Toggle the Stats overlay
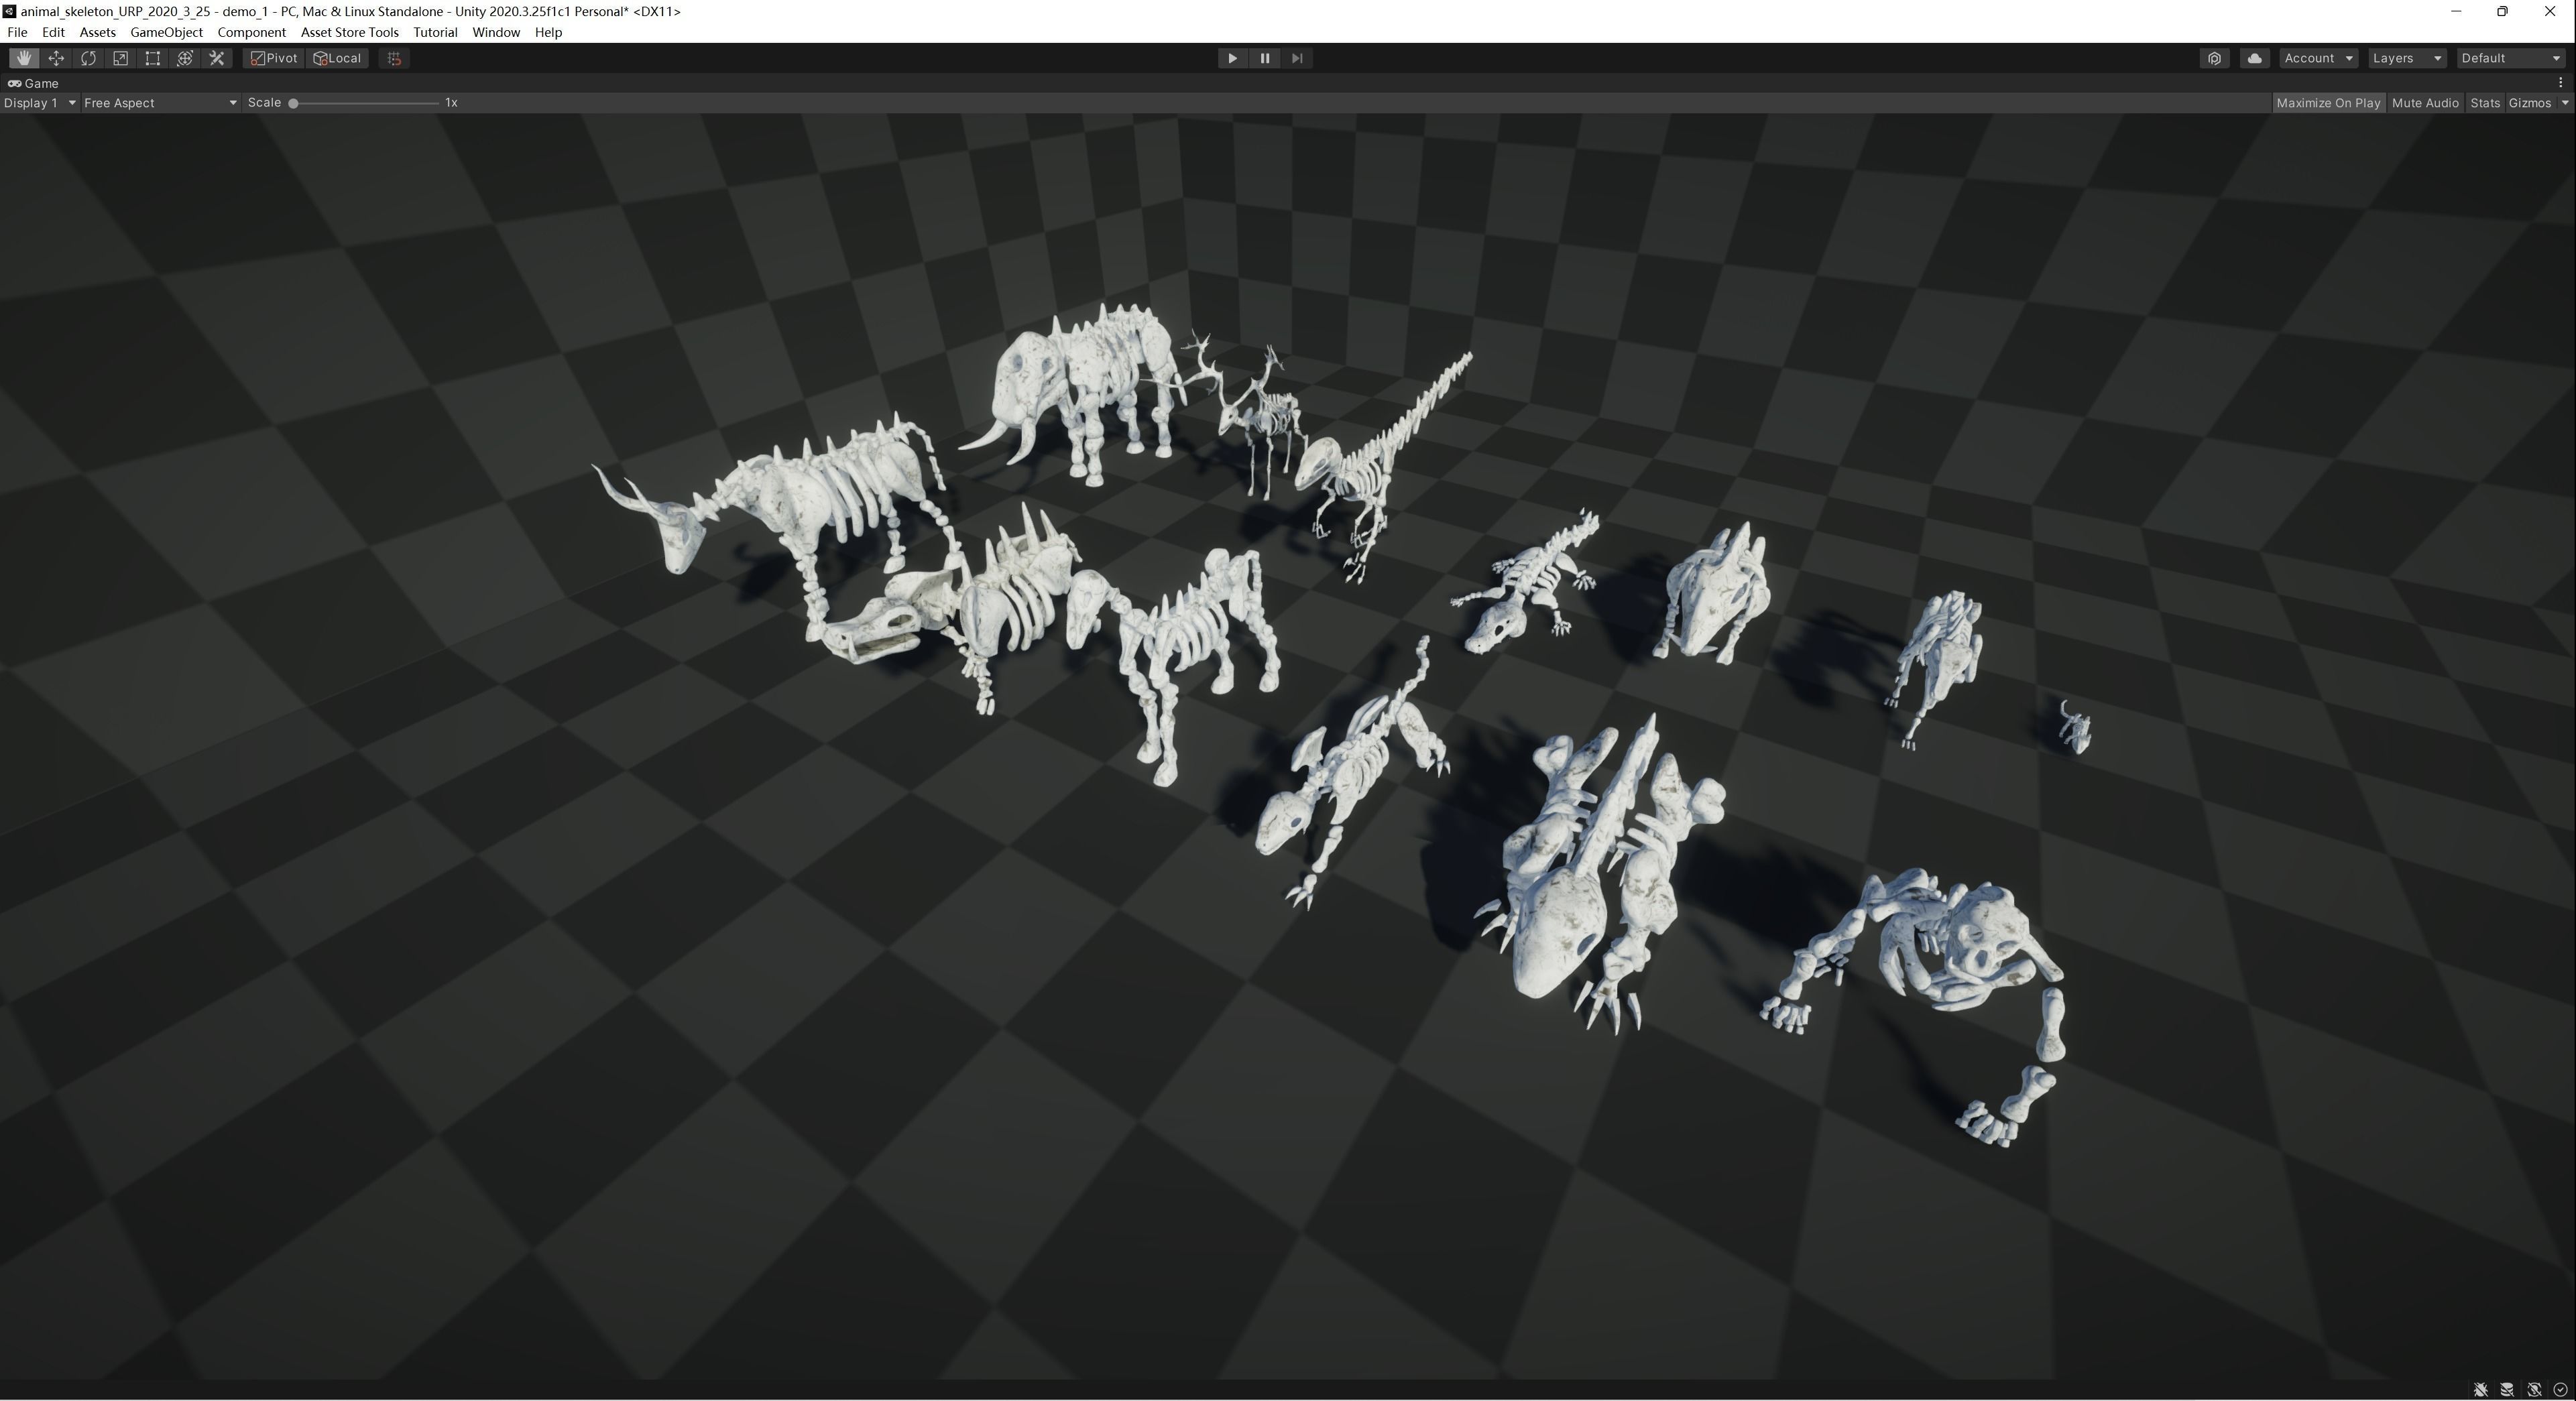2576x1401 pixels. click(2484, 103)
